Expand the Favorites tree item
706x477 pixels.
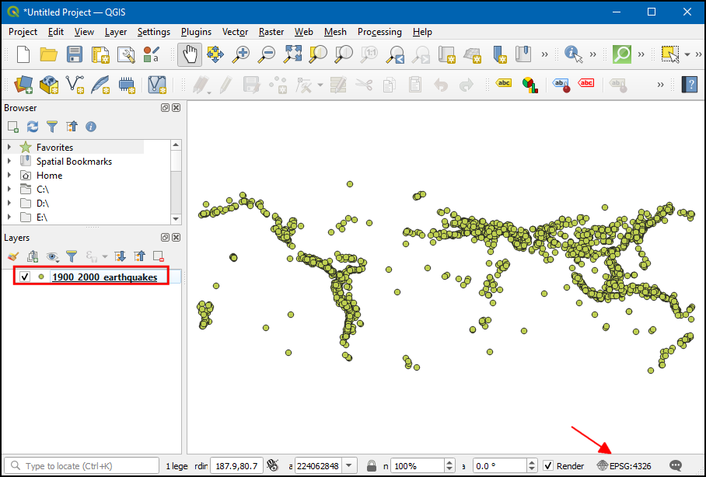tap(9, 148)
